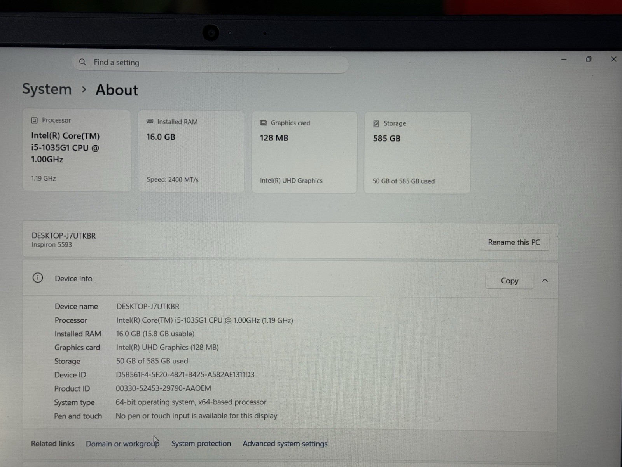The width and height of the screenshot is (622, 467).
Task: Click the Device info circle icon
Action: pos(38,278)
